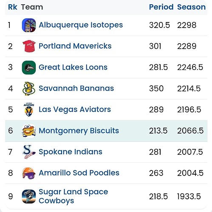Sort by the Rk column header
Image resolution: width=212 pixels, height=212 pixels.
(x=13, y=7)
